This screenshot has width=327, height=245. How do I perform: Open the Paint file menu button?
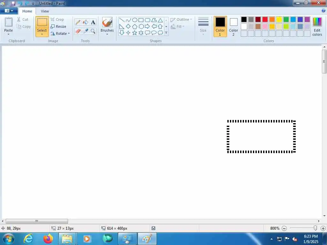click(9, 11)
